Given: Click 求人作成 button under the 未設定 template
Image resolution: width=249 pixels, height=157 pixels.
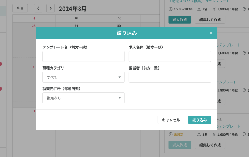Looking at the screenshot, I should coord(180,145).
